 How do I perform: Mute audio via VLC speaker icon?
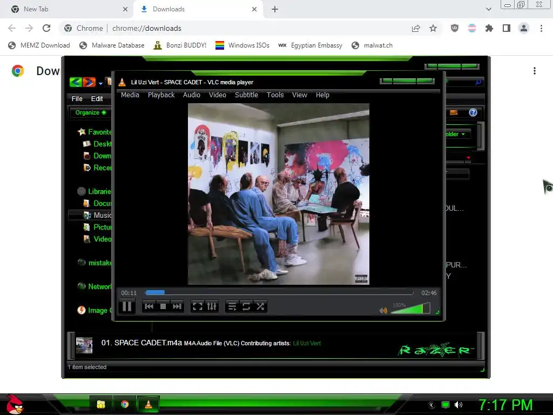click(383, 311)
